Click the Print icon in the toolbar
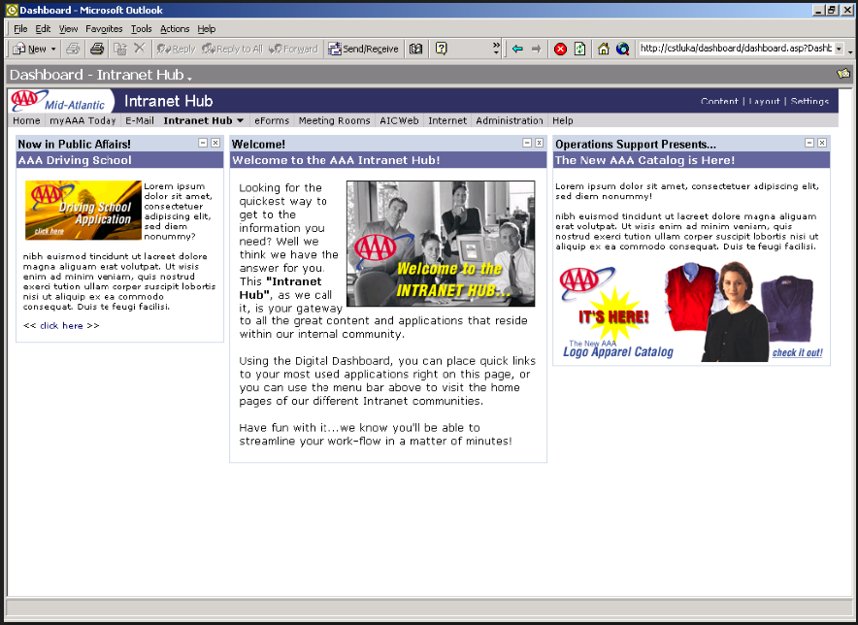This screenshot has height=625, width=858. click(x=97, y=49)
